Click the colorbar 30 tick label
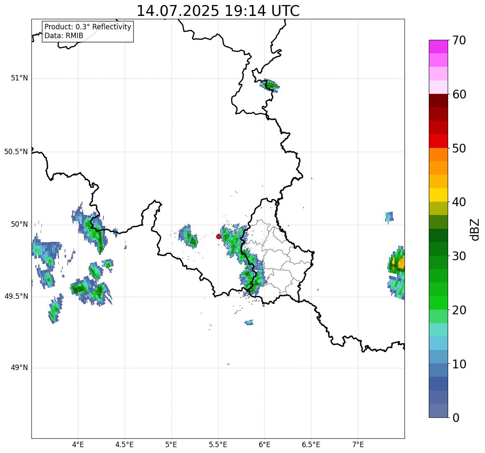 click(x=459, y=256)
